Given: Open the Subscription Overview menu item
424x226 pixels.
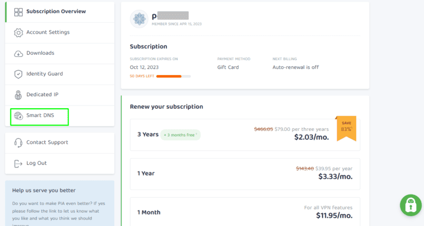Looking at the screenshot, I should (x=56, y=12).
